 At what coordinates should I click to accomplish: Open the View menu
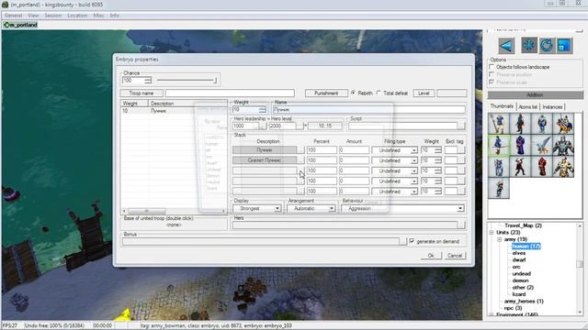click(33, 16)
